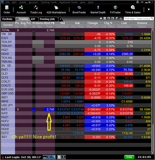This screenshot has width=155, height=160.
Task: Click the TOTAL row label
Action: pos(6,30)
